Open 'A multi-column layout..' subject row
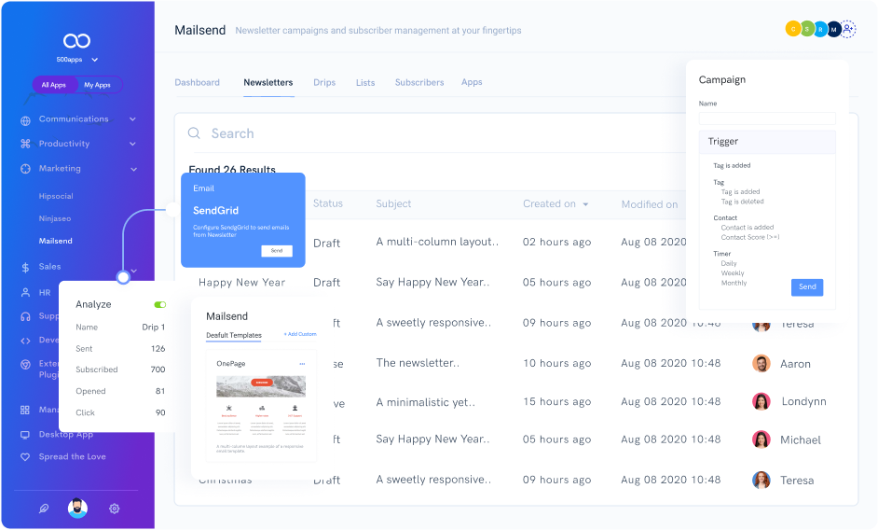Viewport: 878px width, 530px height. (437, 242)
